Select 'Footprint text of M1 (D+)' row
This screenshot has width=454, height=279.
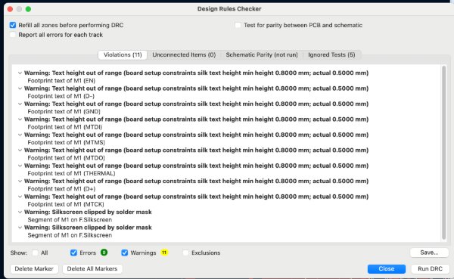[61, 189]
